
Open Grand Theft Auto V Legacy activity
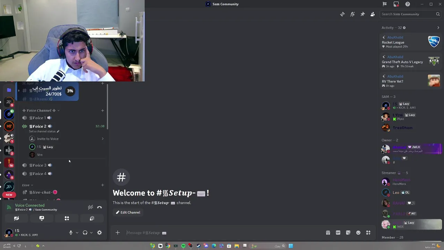tap(411, 61)
